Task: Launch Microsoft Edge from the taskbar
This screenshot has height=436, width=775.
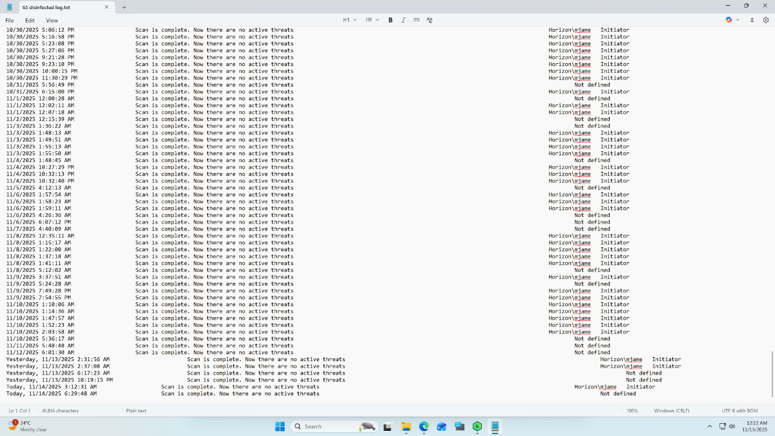Action: 424,426
